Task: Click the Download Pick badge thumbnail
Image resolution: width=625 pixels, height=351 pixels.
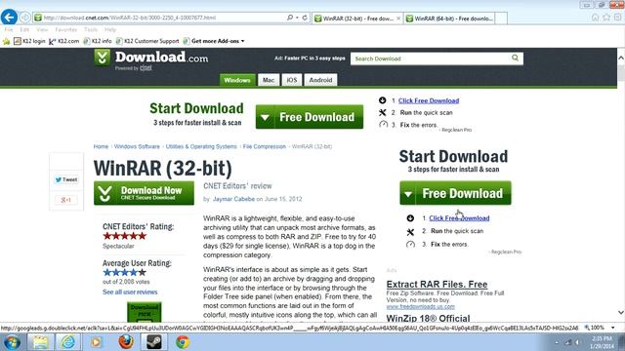Action: (x=145, y=312)
